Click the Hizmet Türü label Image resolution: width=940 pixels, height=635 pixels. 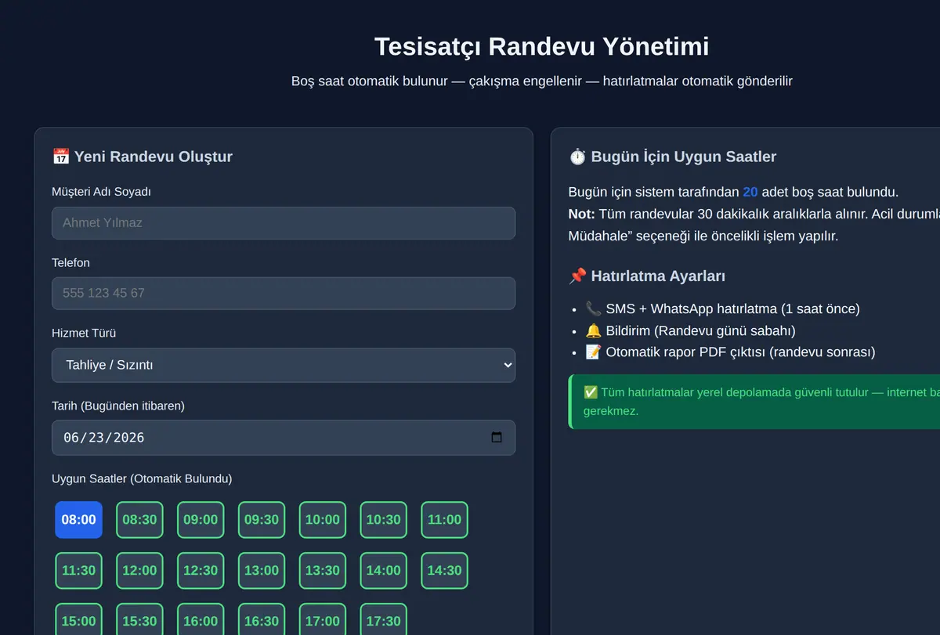coord(85,333)
